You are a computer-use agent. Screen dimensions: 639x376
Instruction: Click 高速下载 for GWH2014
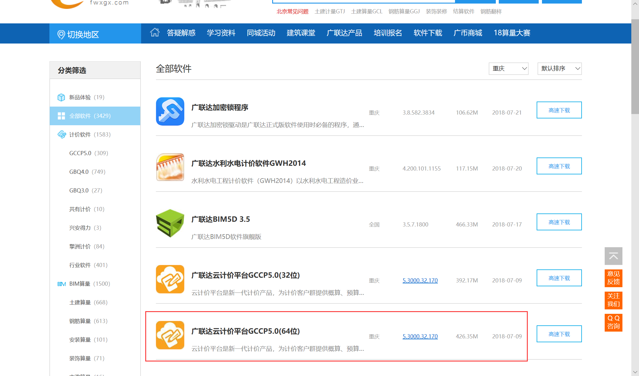(x=559, y=166)
